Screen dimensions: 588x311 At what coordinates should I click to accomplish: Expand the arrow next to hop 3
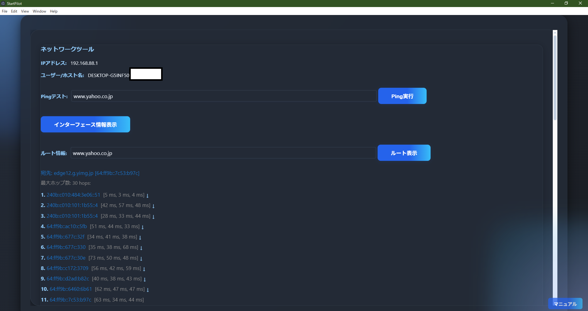coord(153,217)
